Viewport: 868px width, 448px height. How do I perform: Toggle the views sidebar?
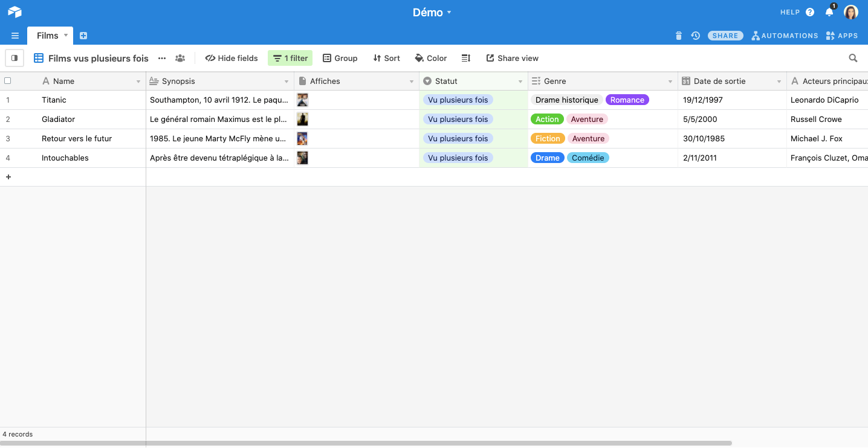point(15,58)
